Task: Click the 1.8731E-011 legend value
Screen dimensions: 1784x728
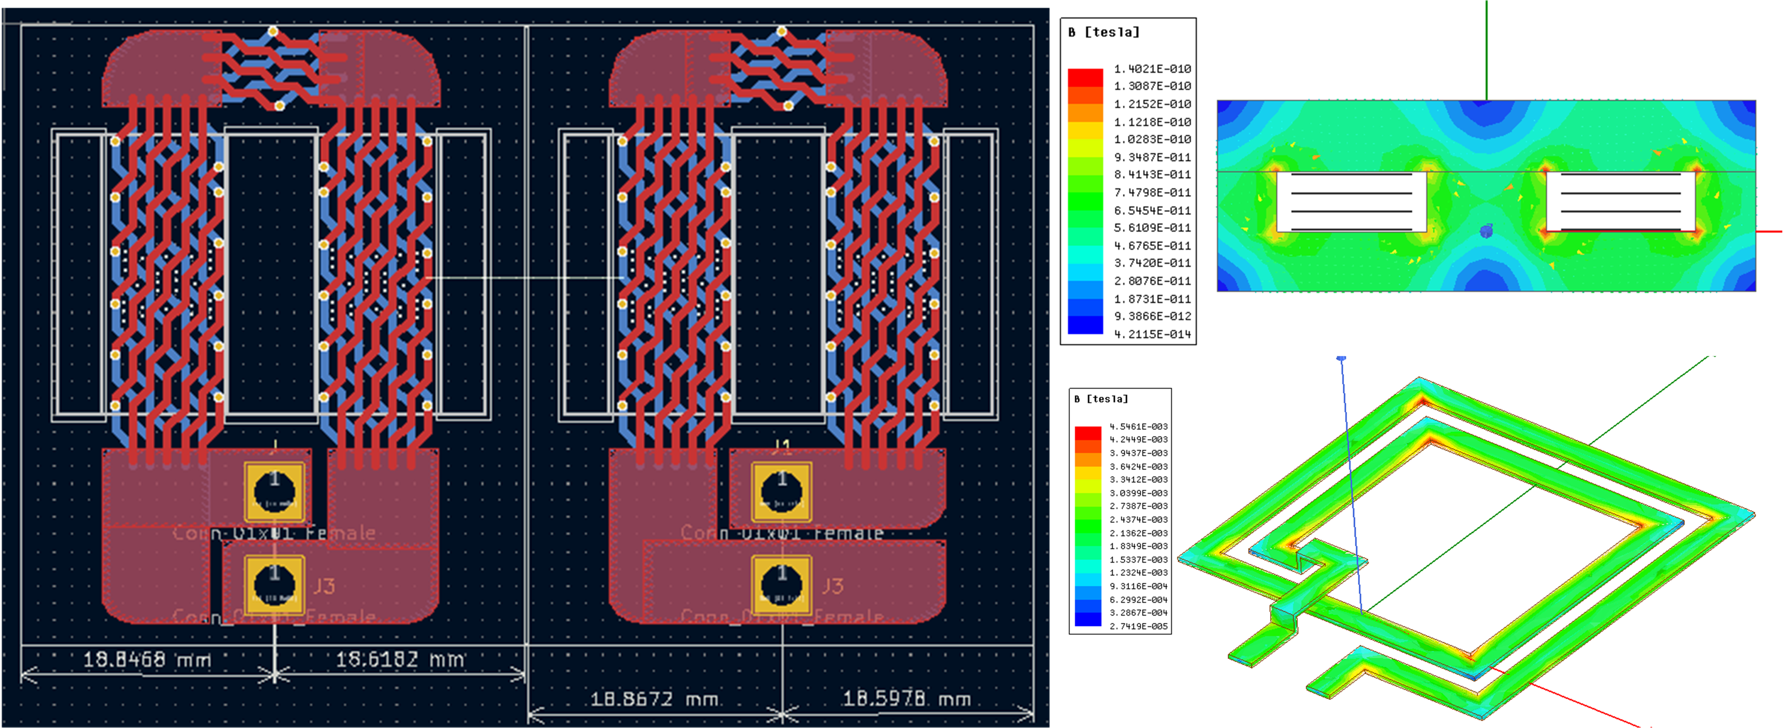Action: [1152, 299]
